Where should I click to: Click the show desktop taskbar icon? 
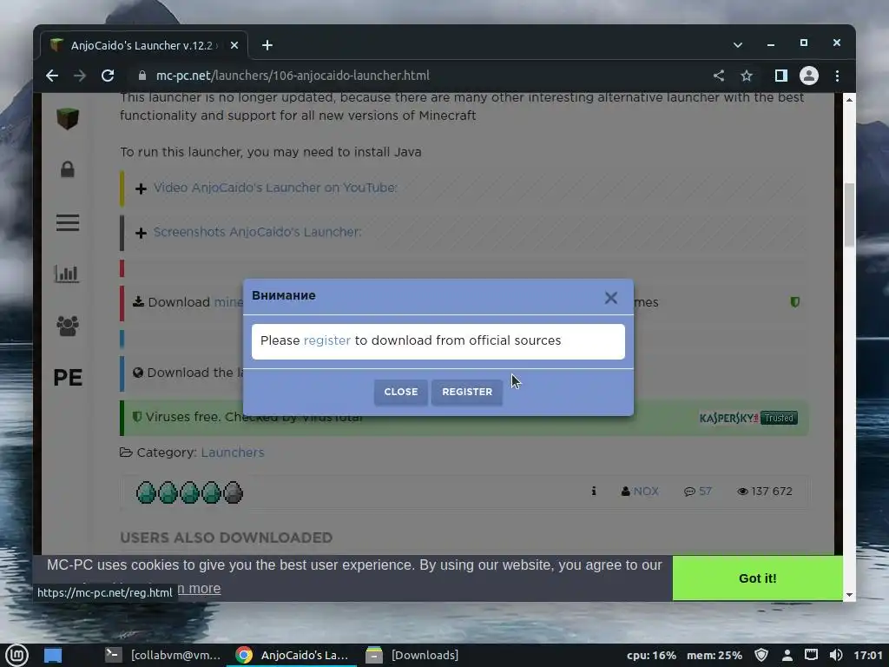point(53,655)
